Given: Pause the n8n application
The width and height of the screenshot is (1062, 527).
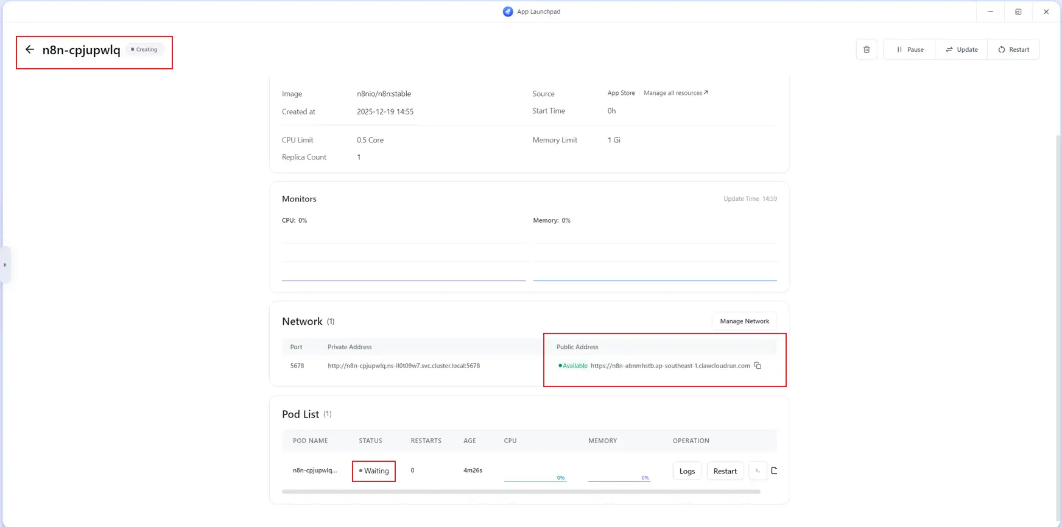Looking at the screenshot, I should pyautogui.click(x=910, y=49).
